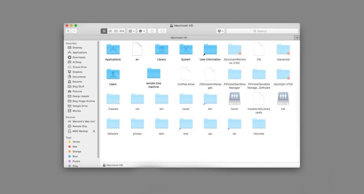Switch to list view
Image resolution: width=364 pixels, height=194 pixels.
coord(110,31)
